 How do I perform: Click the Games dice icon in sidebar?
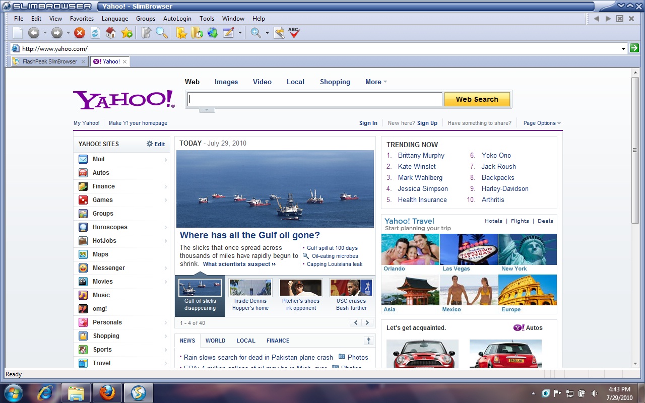click(83, 200)
